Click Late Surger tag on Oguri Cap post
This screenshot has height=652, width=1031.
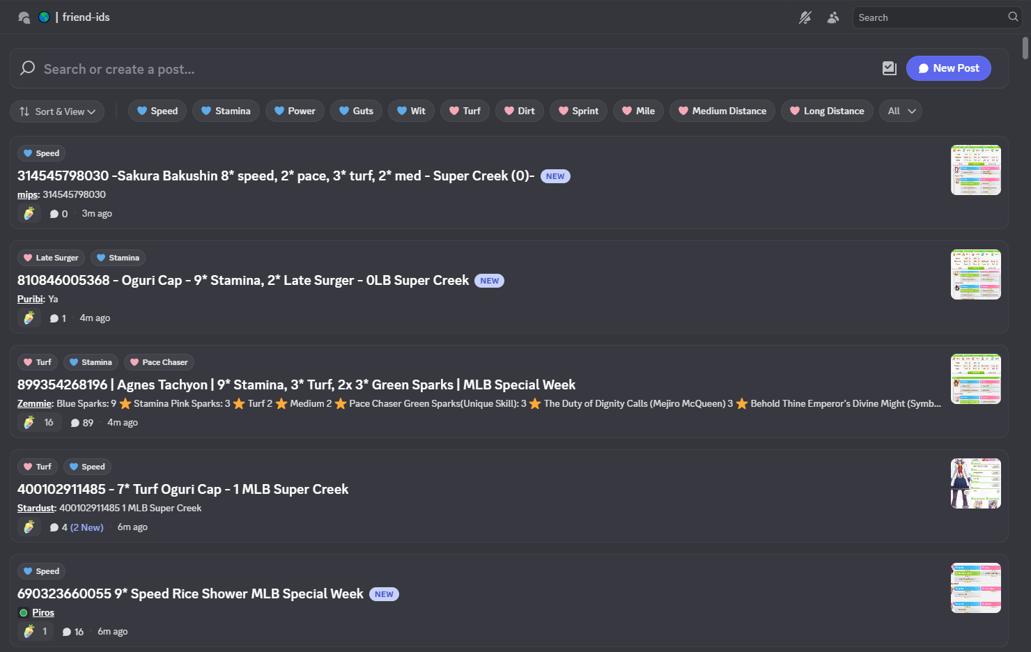(x=51, y=258)
